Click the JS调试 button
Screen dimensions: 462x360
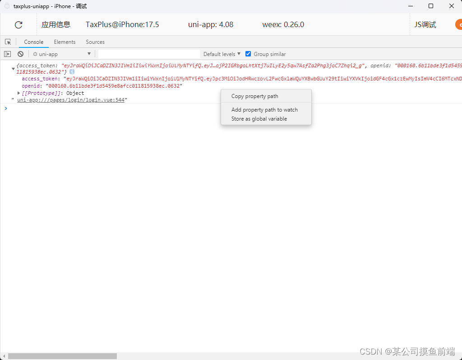coord(425,24)
